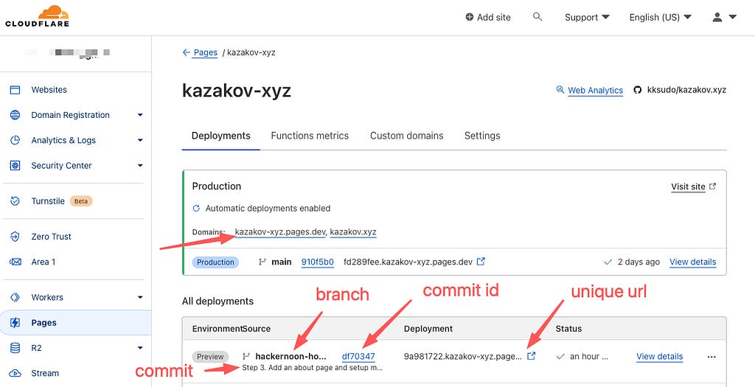
Task: Expand the user account caret
Action: (733, 18)
